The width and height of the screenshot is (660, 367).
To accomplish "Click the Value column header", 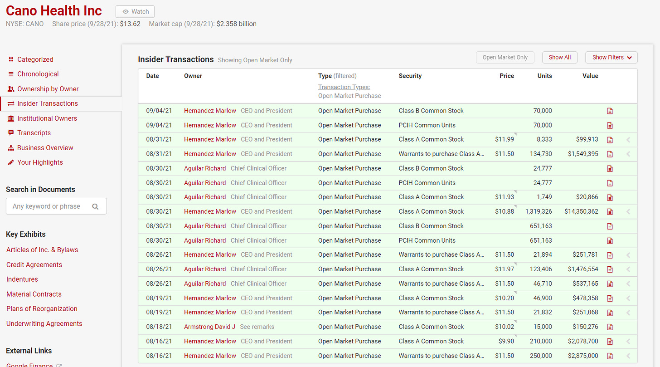I will (590, 76).
